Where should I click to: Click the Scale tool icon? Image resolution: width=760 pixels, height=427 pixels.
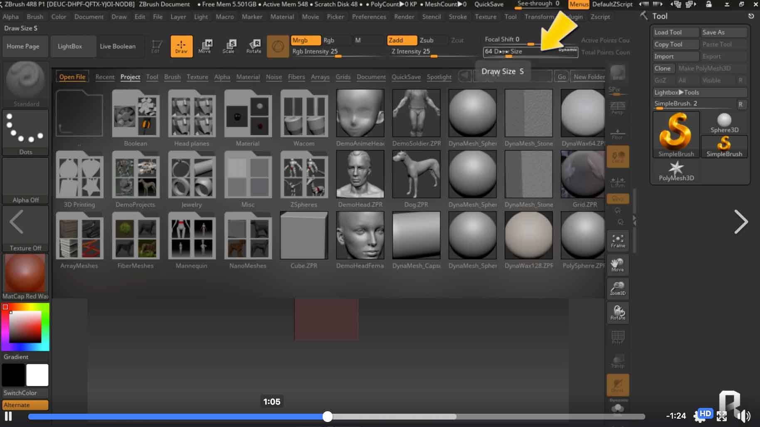click(x=228, y=46)
